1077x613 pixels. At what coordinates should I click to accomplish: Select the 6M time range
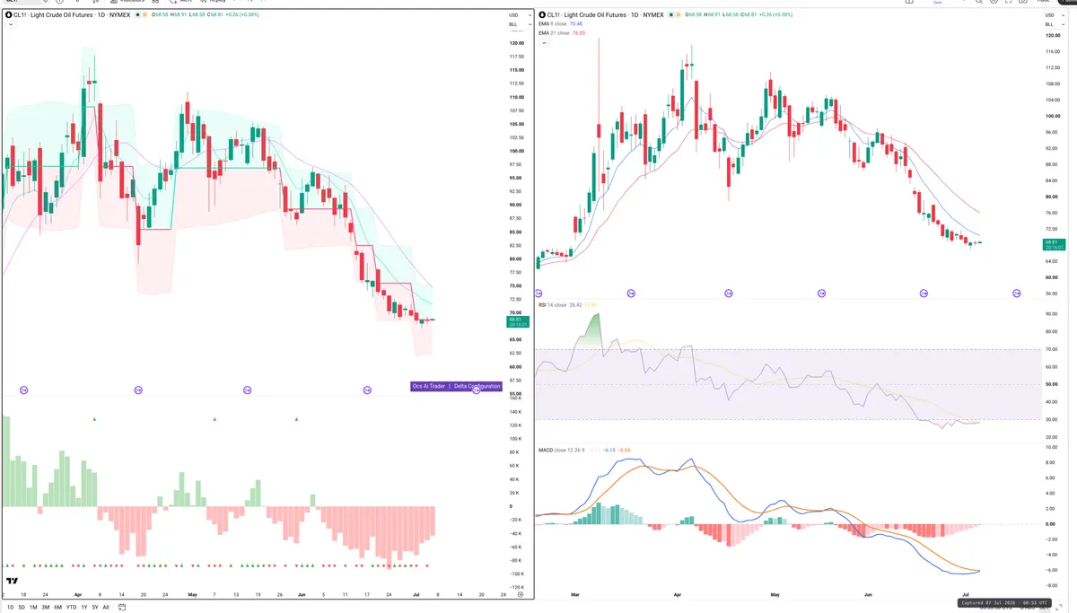point(57,607)
